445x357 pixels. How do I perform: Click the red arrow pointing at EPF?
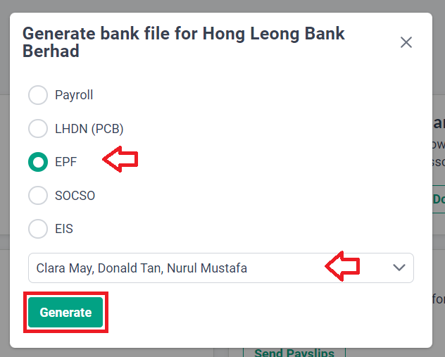(x=120, y=160)
